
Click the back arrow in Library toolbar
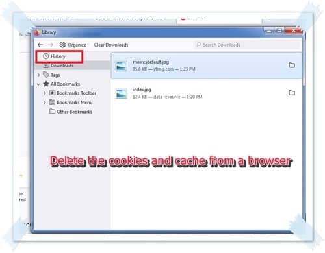click(40, 45)
